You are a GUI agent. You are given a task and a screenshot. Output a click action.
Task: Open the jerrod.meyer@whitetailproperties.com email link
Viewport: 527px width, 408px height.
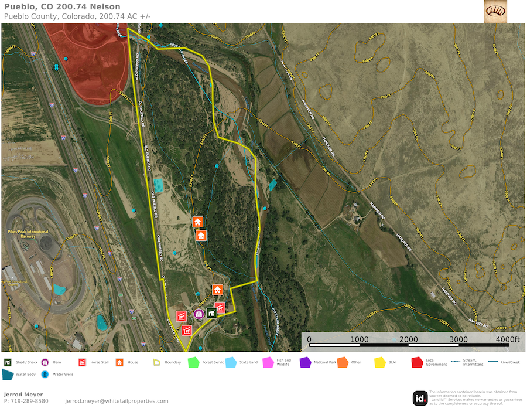pyautogui.click(x=117, y=401)
